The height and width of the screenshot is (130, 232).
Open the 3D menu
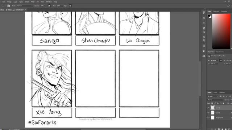pyautogui.click(x=38, y=2)
